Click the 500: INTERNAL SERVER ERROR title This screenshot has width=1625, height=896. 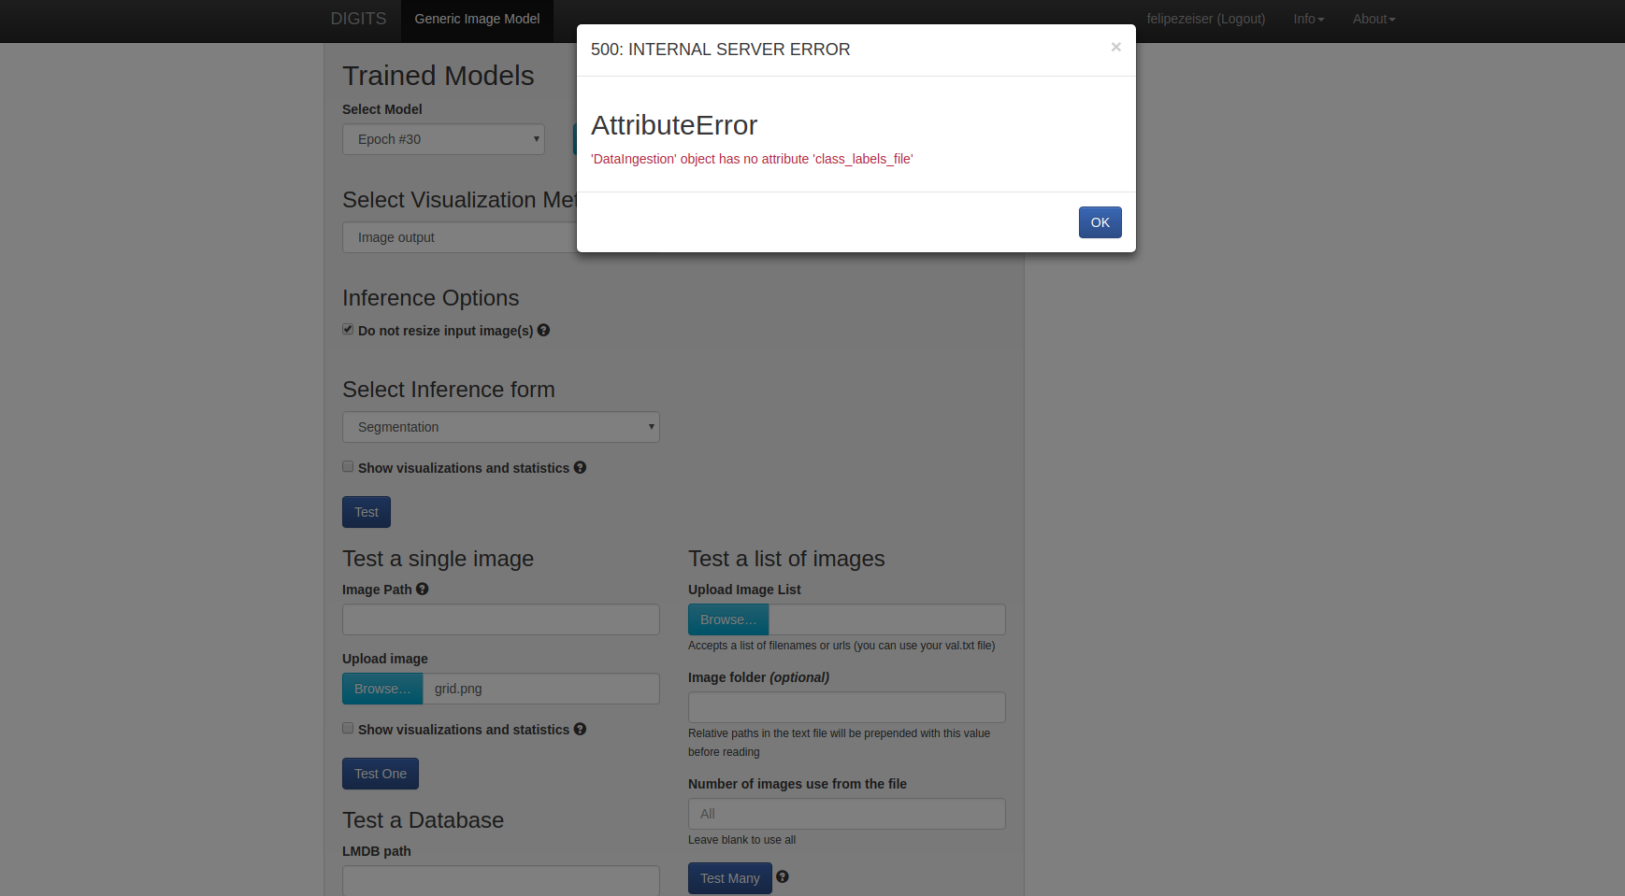tap(721, 50)
